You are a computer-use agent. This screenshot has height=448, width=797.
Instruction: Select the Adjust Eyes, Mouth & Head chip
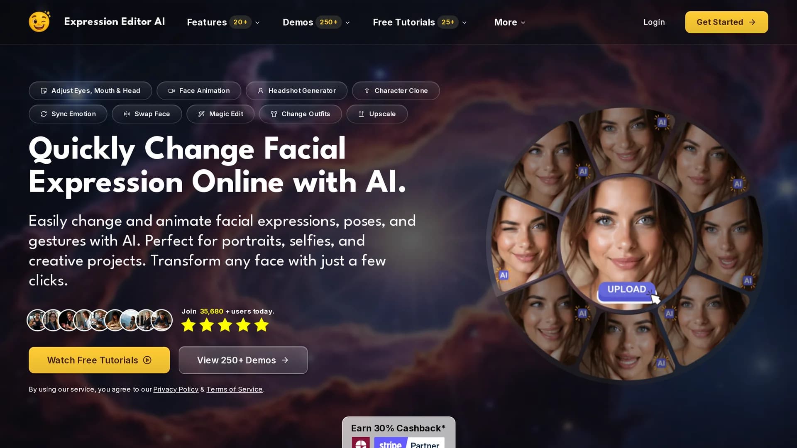[x=90, y=91]
